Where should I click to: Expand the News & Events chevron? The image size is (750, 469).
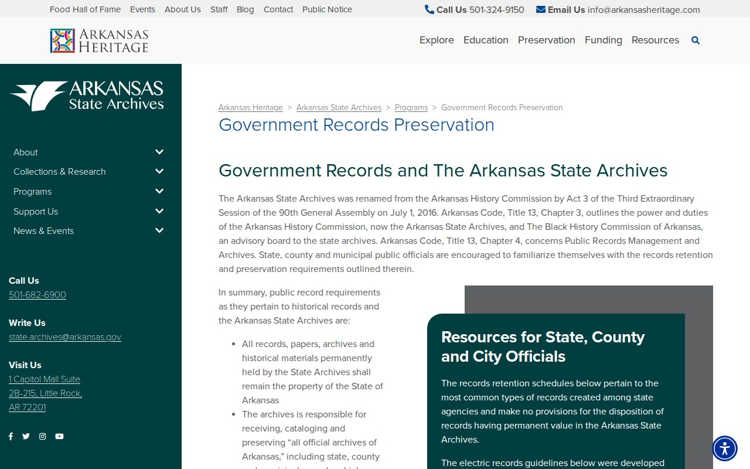159,231
